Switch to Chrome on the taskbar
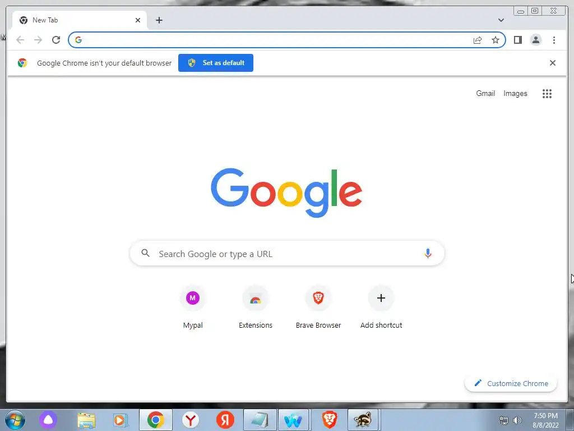 click(156, 420)
